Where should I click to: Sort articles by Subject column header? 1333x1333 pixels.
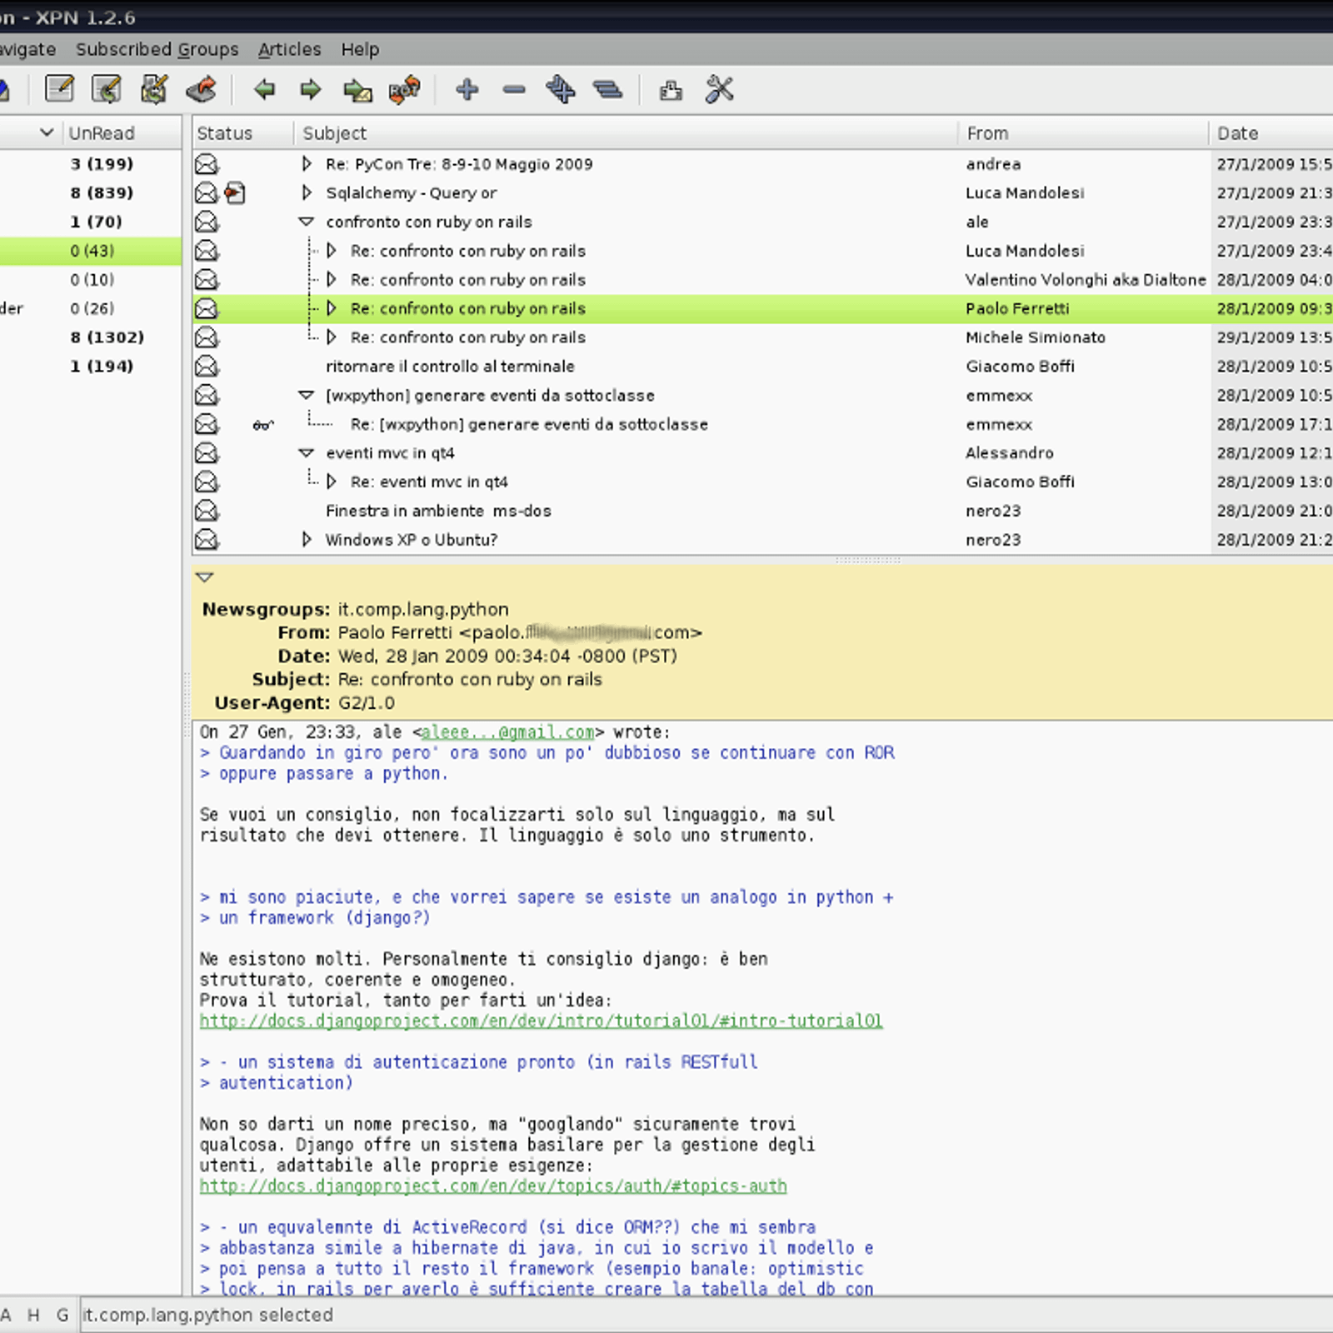click(x=626, y=133)
